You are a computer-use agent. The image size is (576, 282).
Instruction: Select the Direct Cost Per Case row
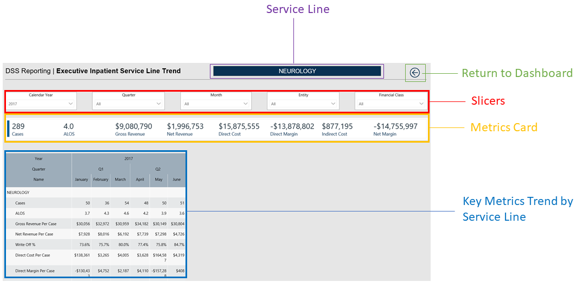pos(95,258)
